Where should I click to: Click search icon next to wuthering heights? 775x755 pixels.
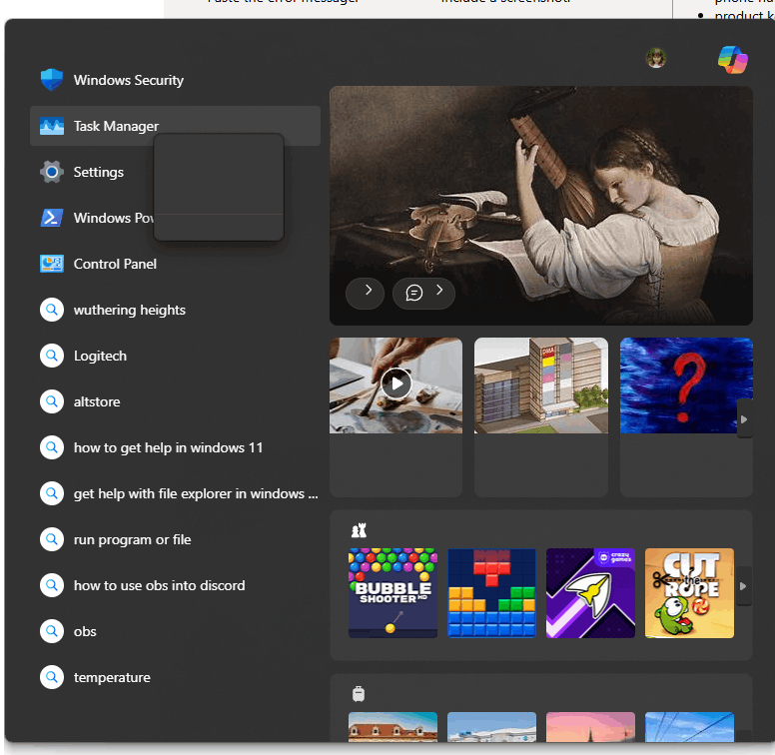(x=52, y=310)
